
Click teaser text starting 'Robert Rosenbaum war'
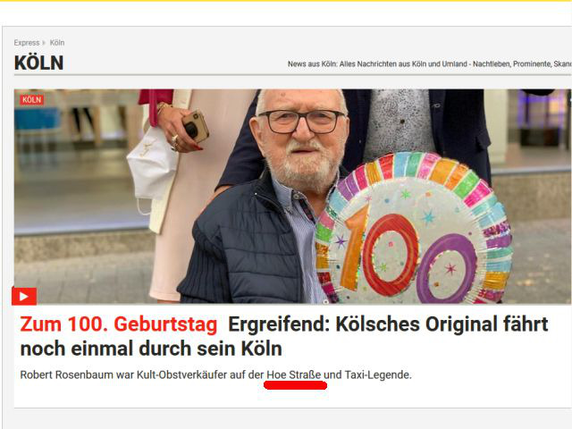tap(215, 374)
